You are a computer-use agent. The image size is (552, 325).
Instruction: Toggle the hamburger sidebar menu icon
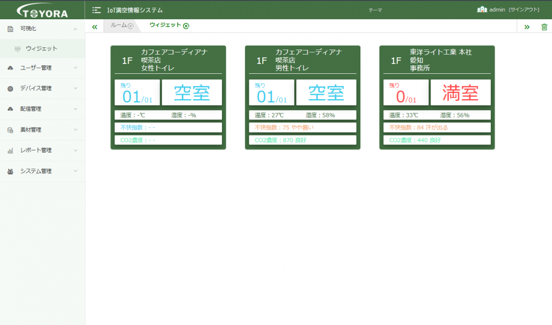[x=97, y=10]
